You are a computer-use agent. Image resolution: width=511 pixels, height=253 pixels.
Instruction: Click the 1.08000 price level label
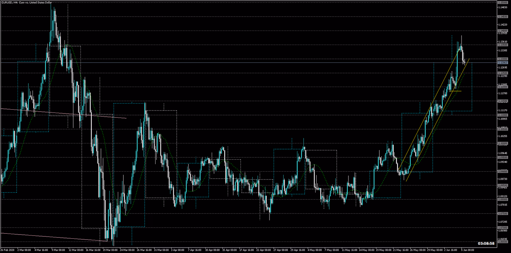click(x=503, y=199)
